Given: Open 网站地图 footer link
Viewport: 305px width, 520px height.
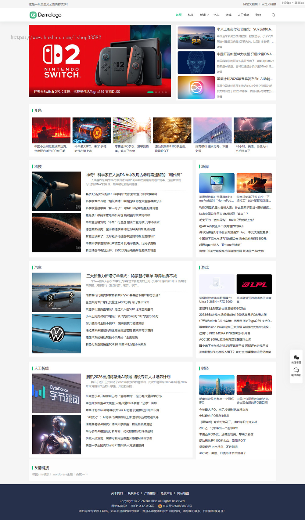Looking at the screenshot, I should tap(183, 493).
